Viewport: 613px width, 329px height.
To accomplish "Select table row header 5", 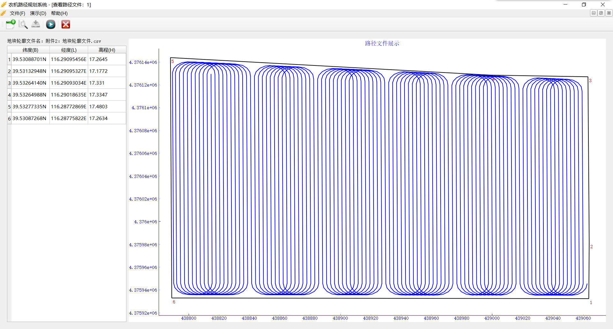I will 9,107.
